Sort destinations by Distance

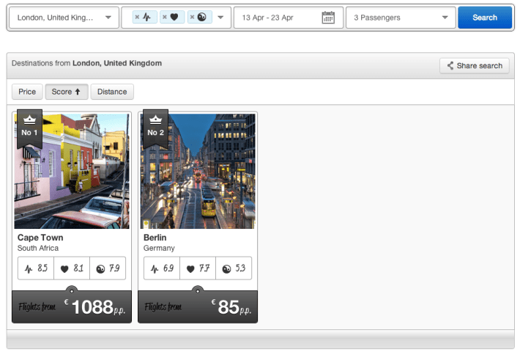click(112, 92)
